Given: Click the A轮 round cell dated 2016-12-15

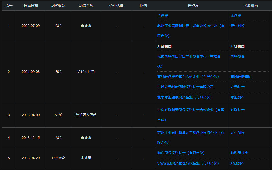Looking at the screenshot, I should tap(58, 138).
